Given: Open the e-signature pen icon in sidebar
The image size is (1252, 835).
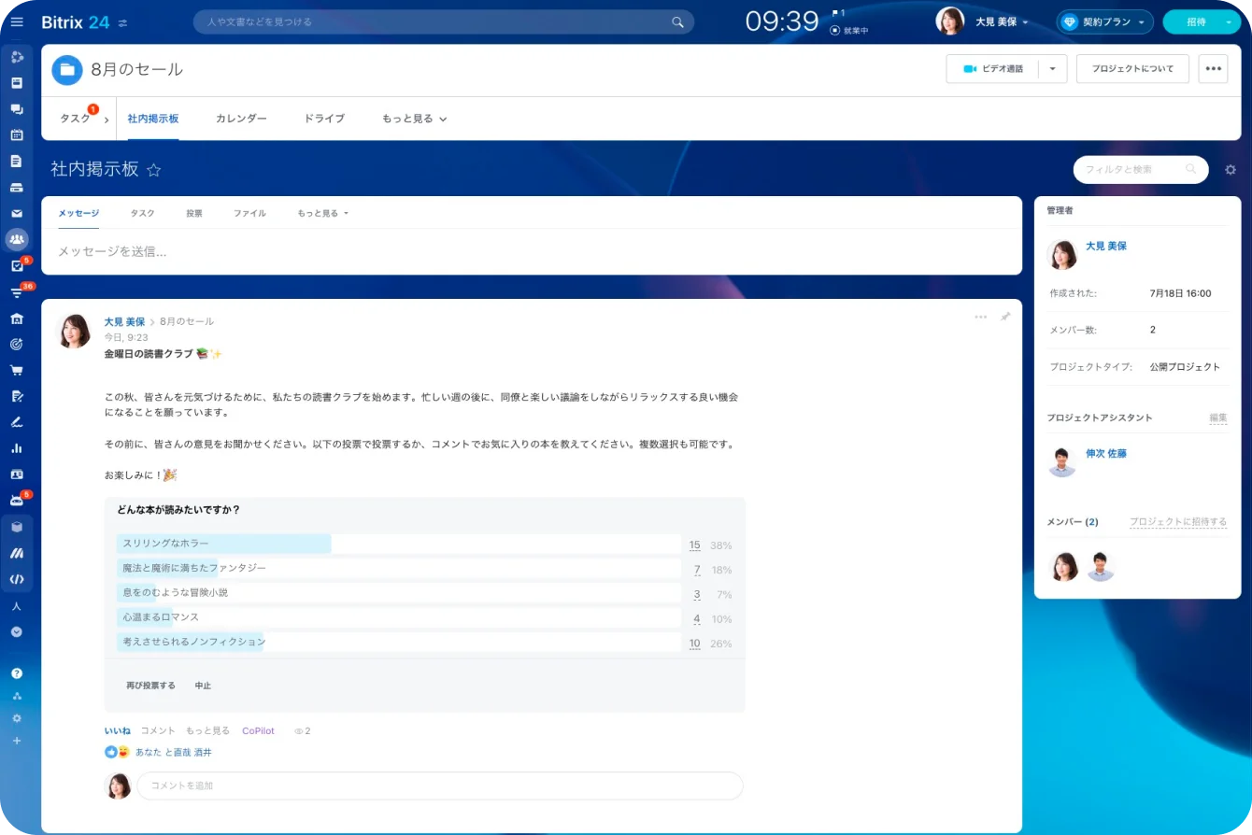Looking at the screenshot, I should (x=17, y=422).
